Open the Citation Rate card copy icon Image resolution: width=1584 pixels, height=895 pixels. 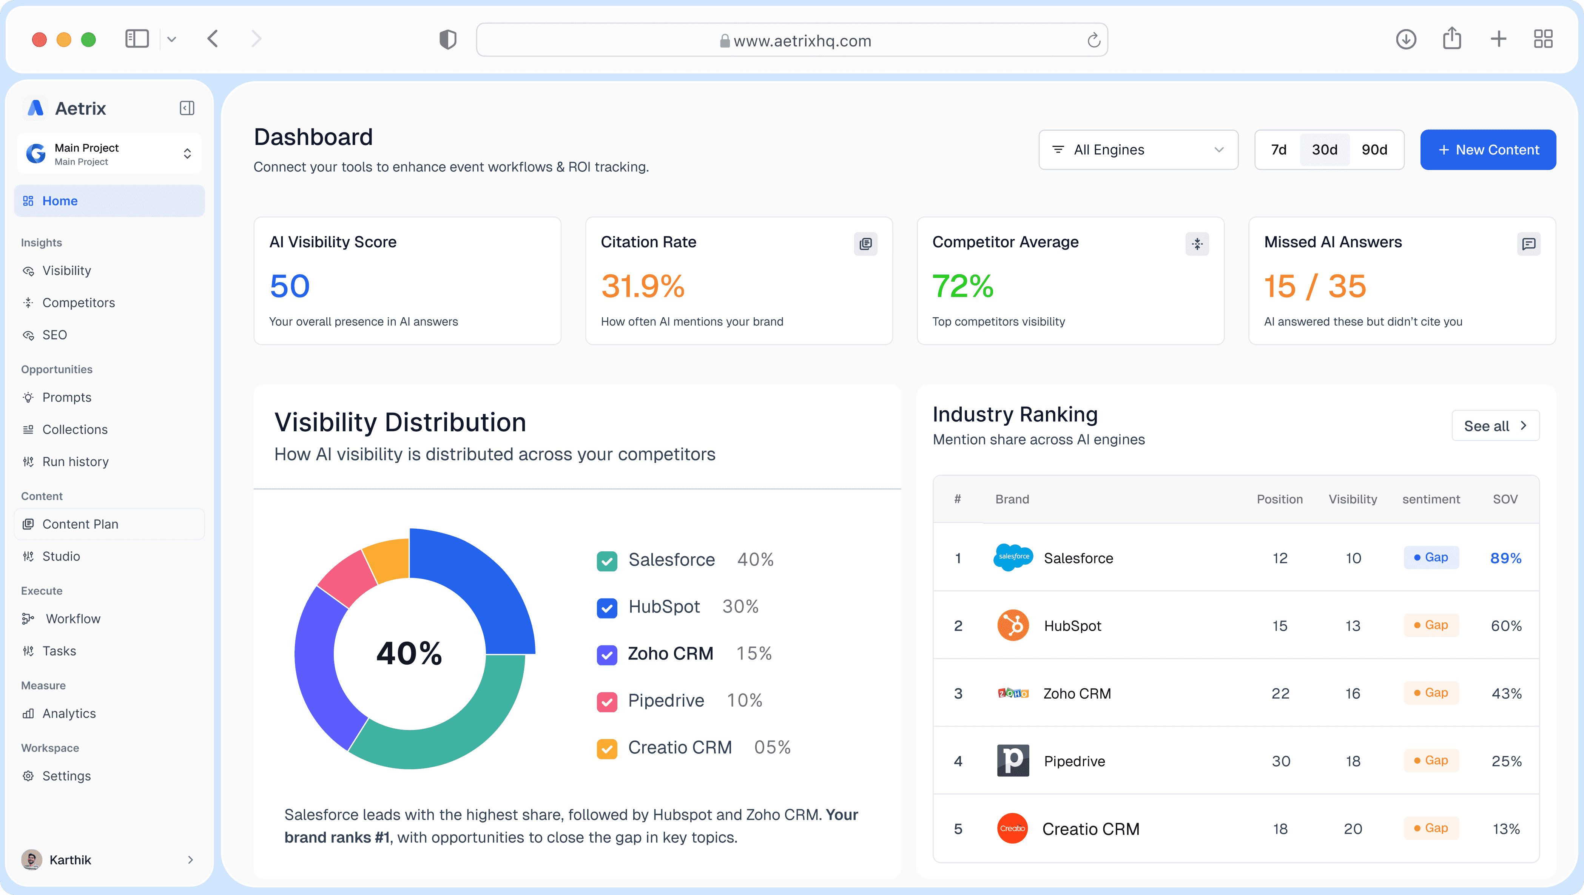[865, 244]
